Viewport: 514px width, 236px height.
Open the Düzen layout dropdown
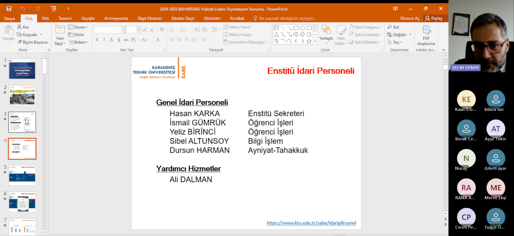tap(78, 27)
